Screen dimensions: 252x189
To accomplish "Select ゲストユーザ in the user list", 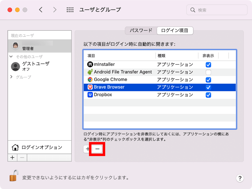I will pyautogui.click(x=39, y=66).
